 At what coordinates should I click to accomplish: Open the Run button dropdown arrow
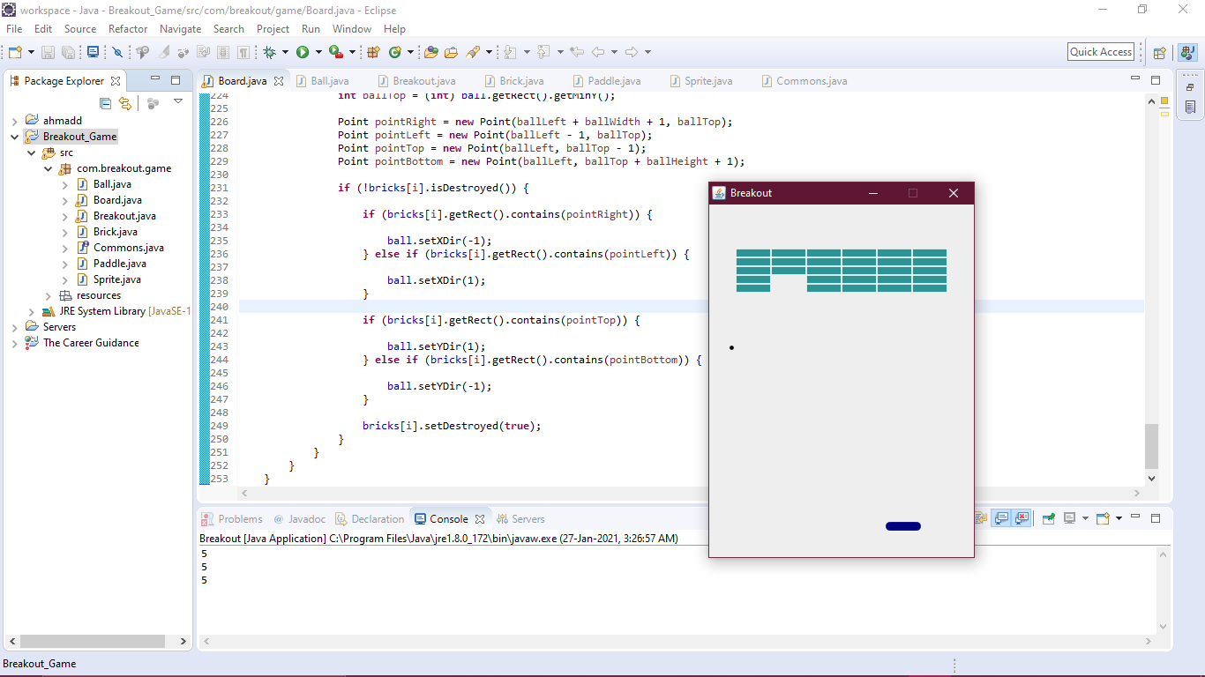pos(318,51)
